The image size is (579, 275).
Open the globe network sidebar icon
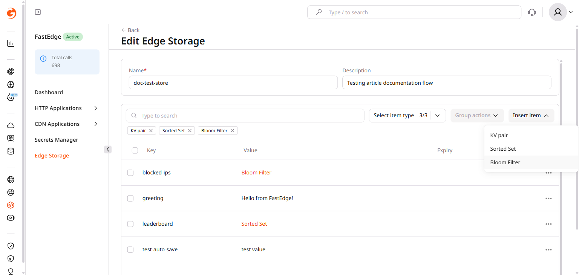(11, 179)
